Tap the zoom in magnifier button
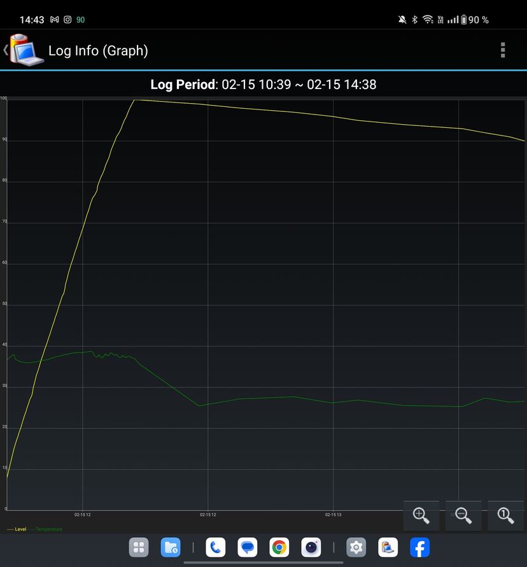Viewport: 527px width, 567px height. [x=421, y=515]
